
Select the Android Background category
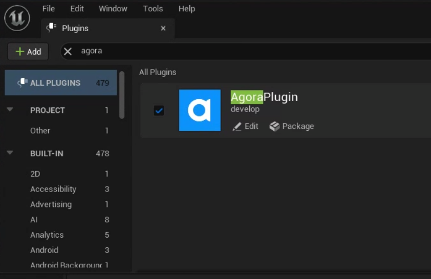[61, 265]
